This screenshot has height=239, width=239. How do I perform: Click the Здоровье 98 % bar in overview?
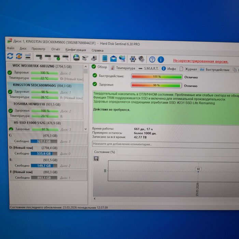point(156,85)
